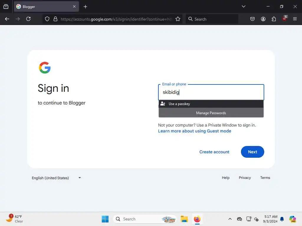This screenshot has height=226, width=302.
Task: Open the weather widget showing 62°F
Action: [14, 219]
